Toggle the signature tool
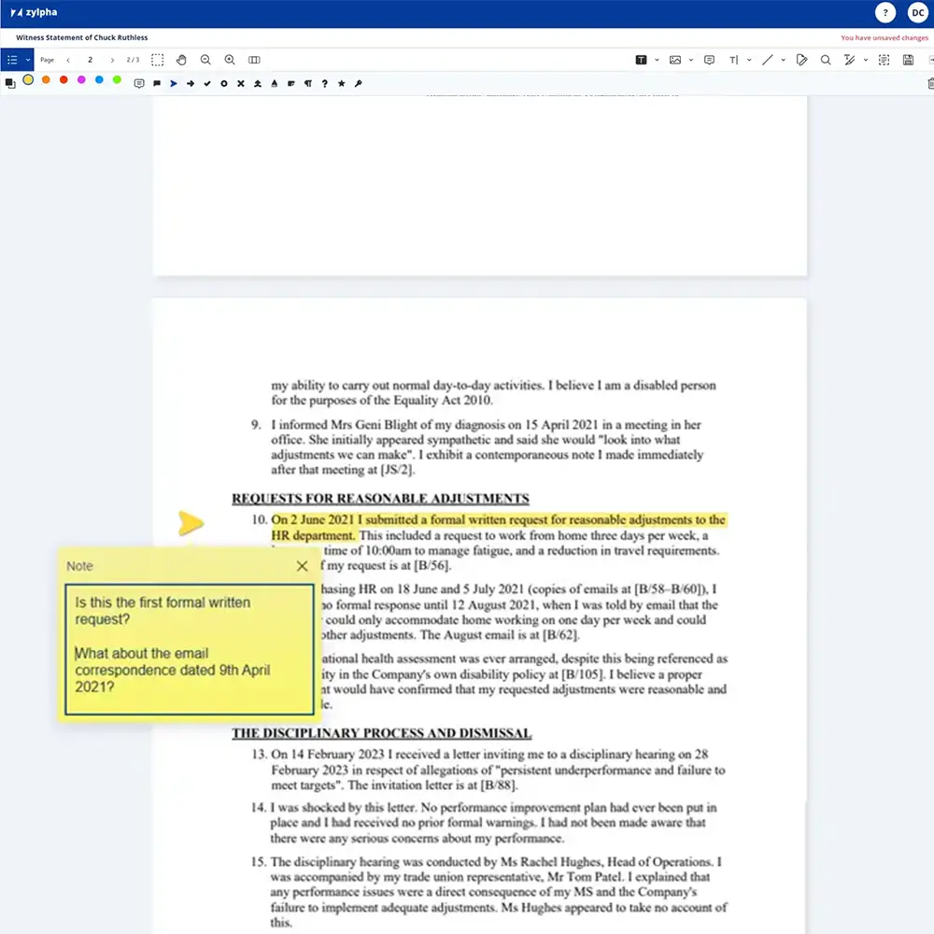934x934 pixels. [800, 60]
